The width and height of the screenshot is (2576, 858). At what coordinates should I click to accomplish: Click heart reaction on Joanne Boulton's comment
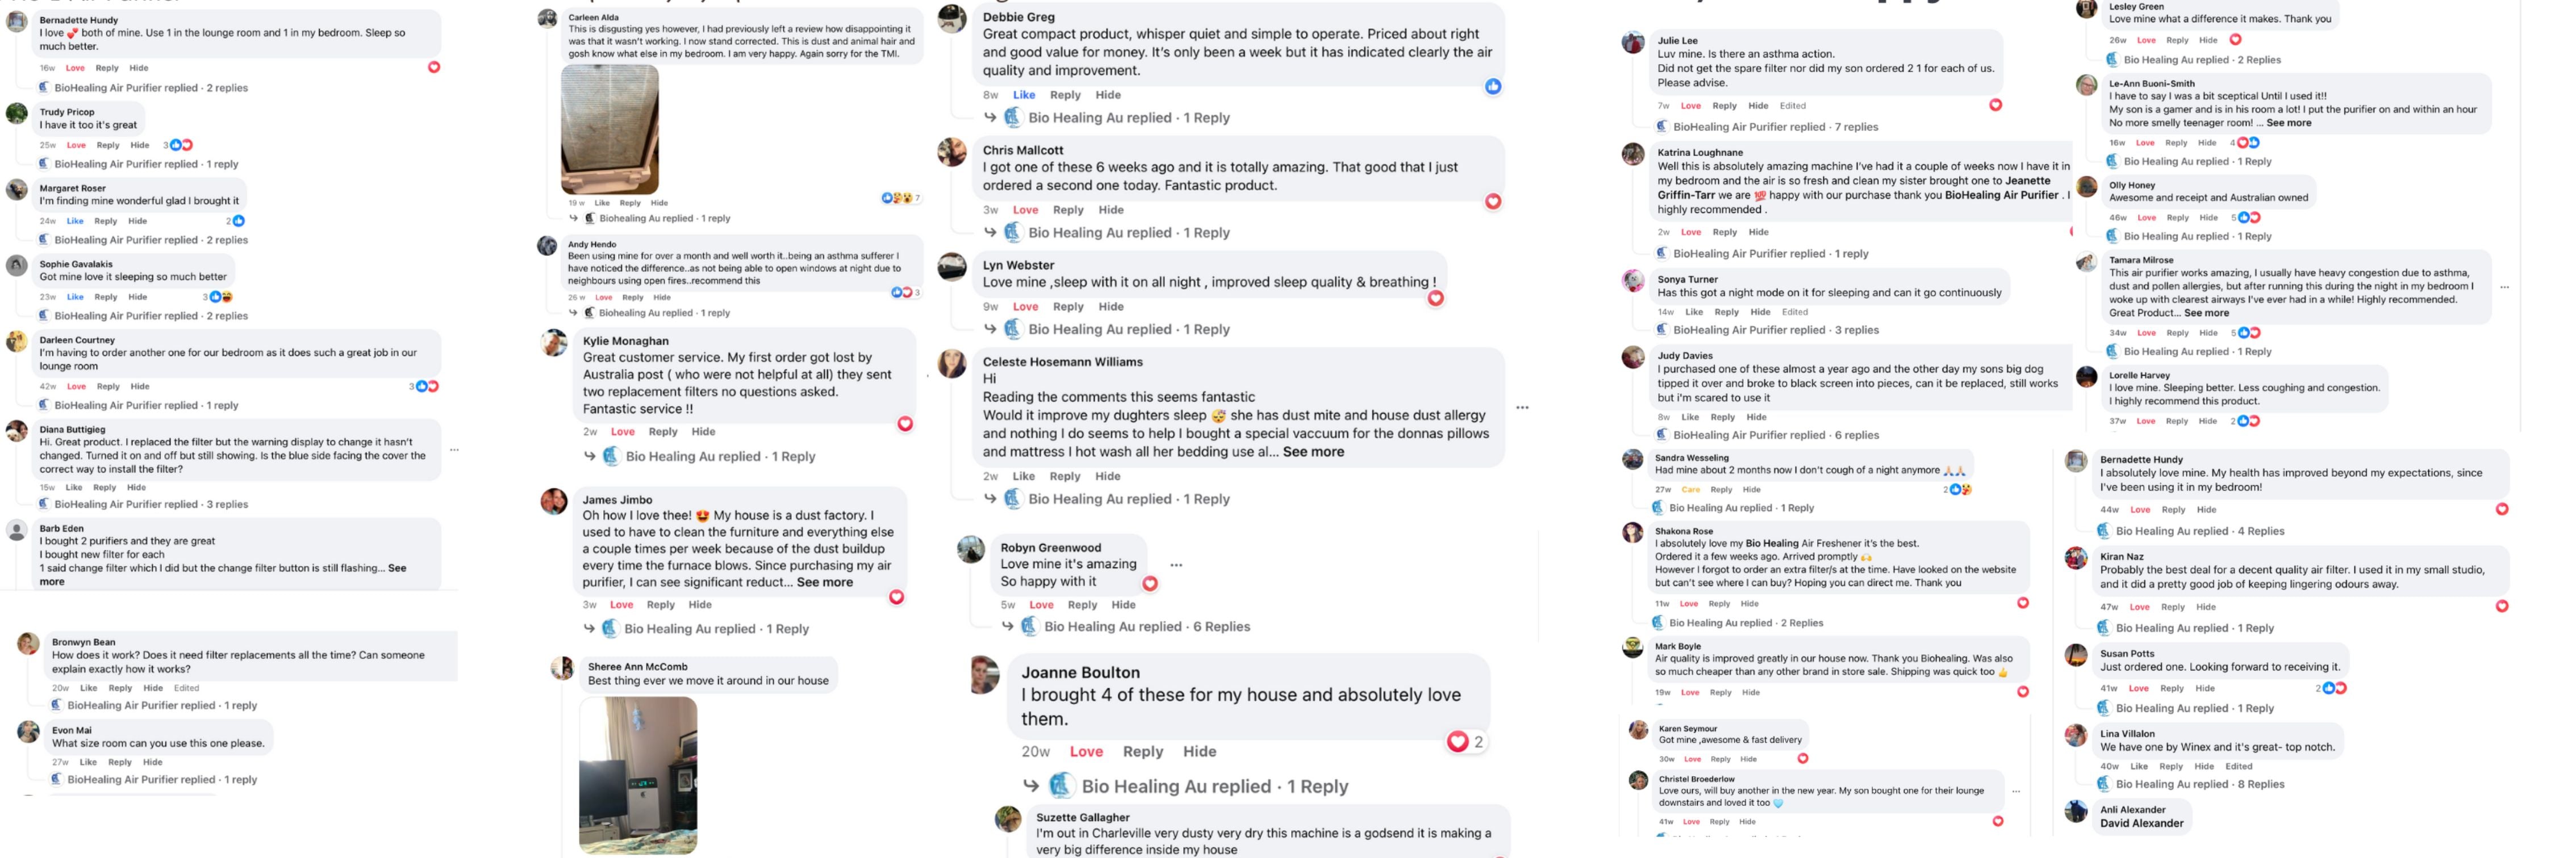click(x=1457, y=741)
